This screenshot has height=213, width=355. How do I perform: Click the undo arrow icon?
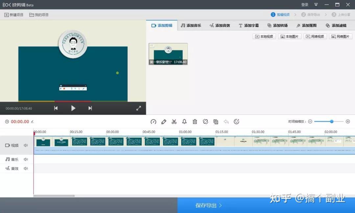tap(226, 122)
